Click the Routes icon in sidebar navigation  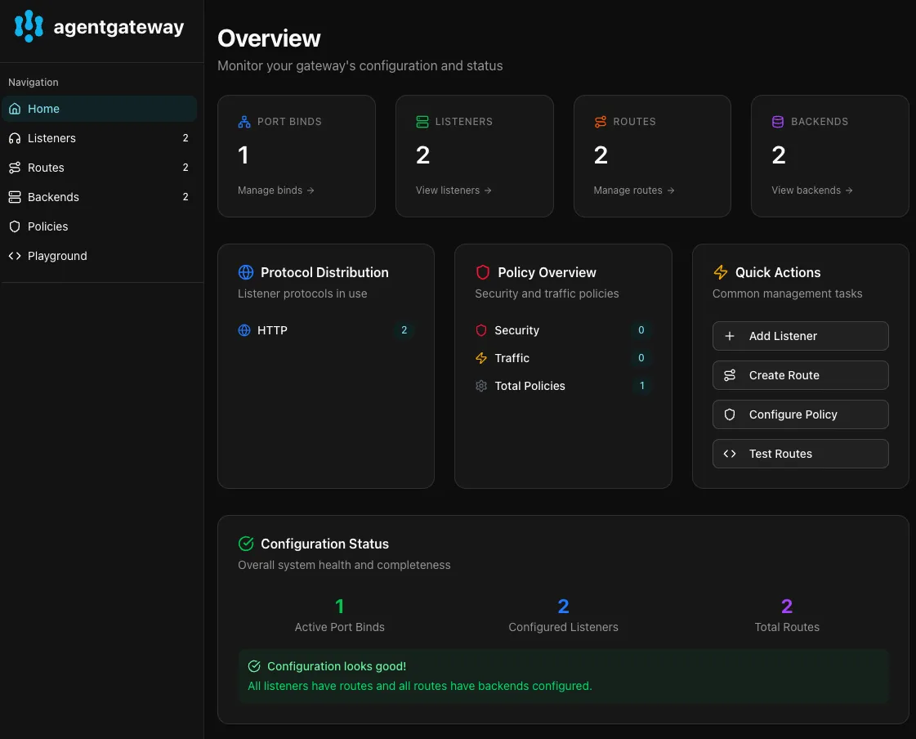15,168
